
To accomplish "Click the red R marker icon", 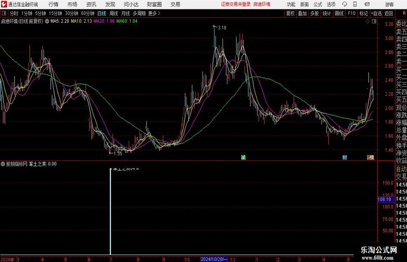I will tap(404, 13).
